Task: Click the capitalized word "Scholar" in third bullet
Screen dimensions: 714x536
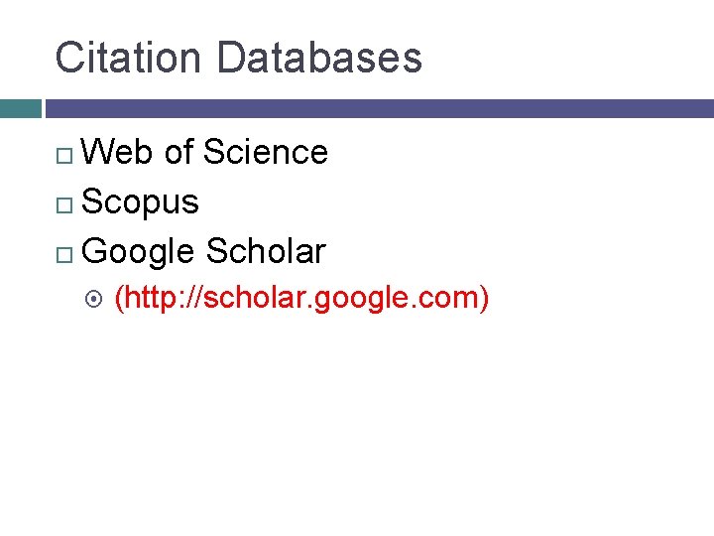Action: [266, 252]
